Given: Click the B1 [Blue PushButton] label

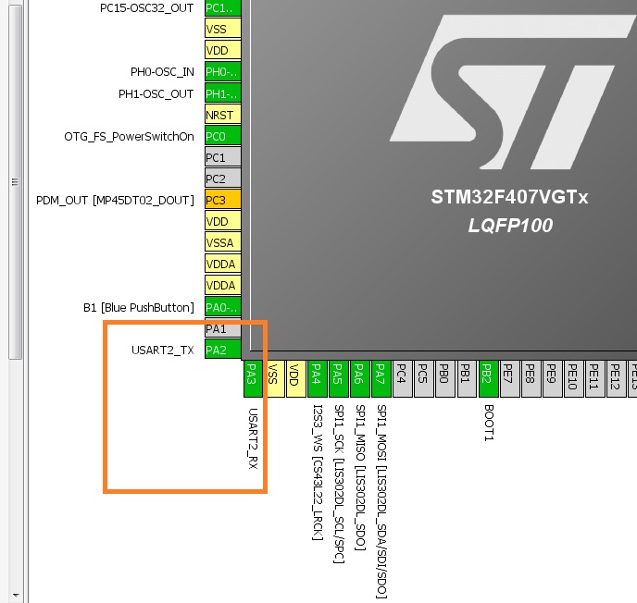Looking at the screenshot, I should click(x=139, y=308).
